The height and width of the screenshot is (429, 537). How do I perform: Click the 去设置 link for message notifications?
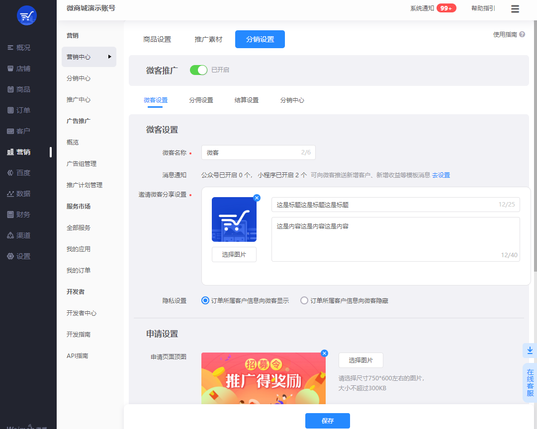(441, 175)
